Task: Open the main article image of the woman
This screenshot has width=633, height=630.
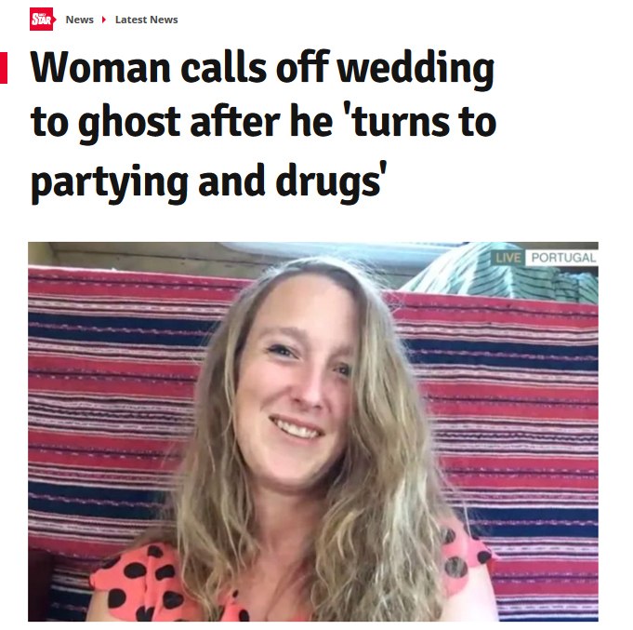Action: pos(313,432)
